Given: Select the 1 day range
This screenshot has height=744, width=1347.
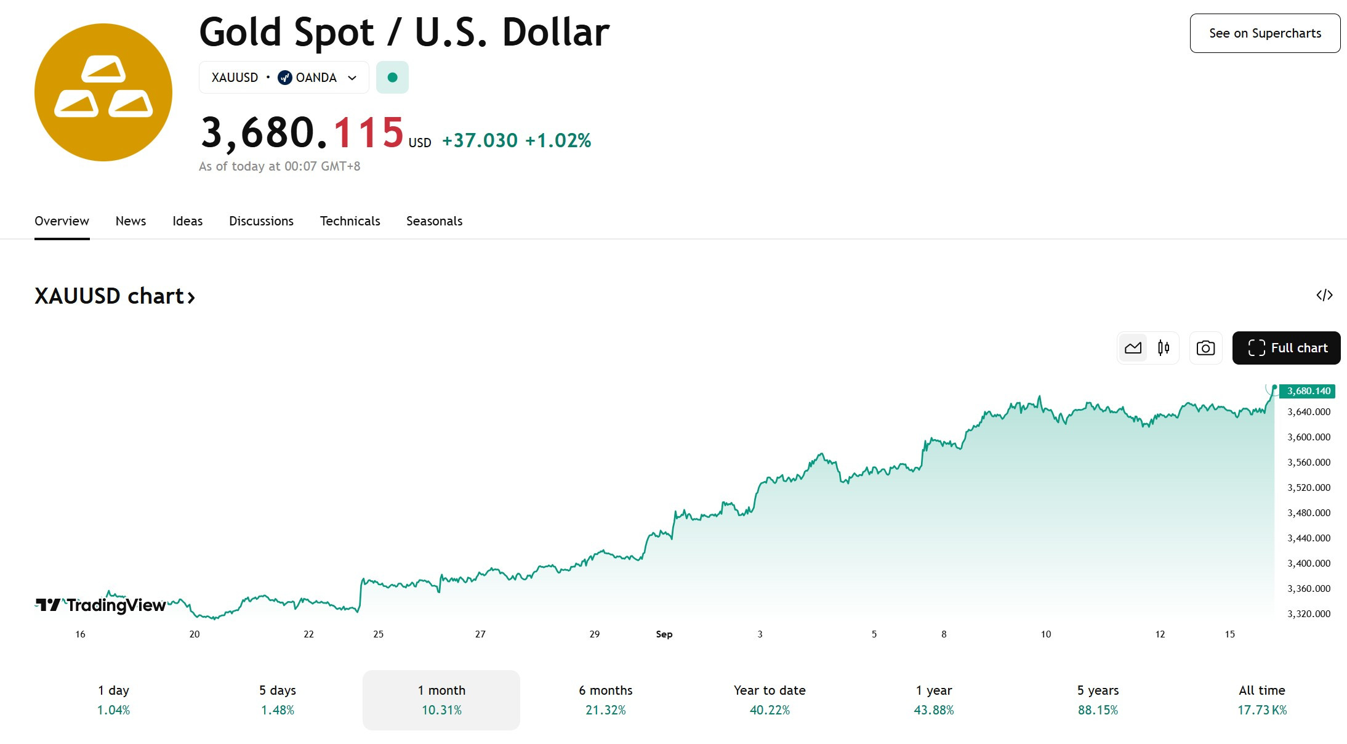Looking at the screenshot, I should coord(113,700).
